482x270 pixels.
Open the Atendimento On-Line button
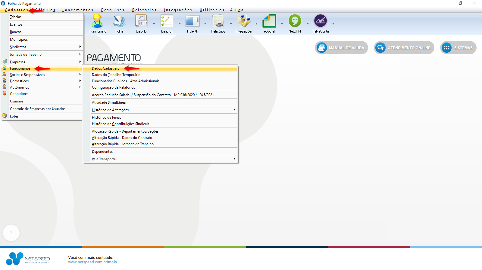pos(404,48)
